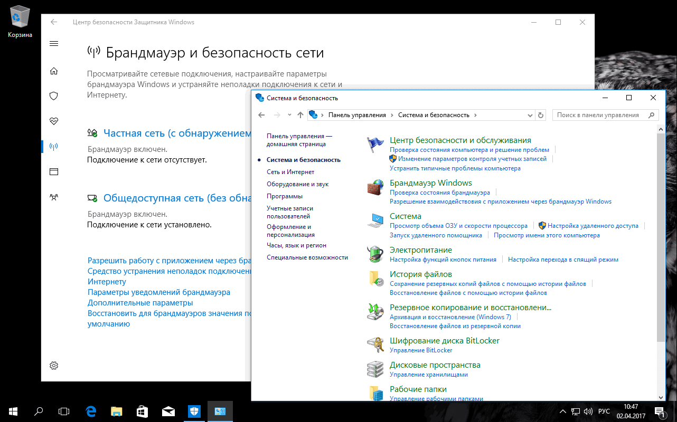Click the scroll down arrow in Control Panel

click(661, 397)
